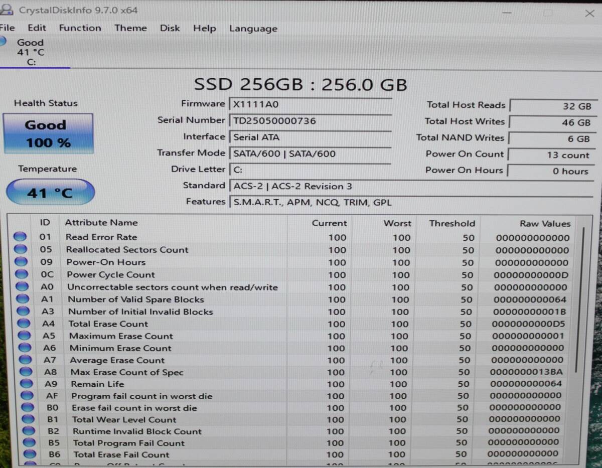Click the Drive Letter field C:
Screen dimensions: 602x468
pos(310,170)
